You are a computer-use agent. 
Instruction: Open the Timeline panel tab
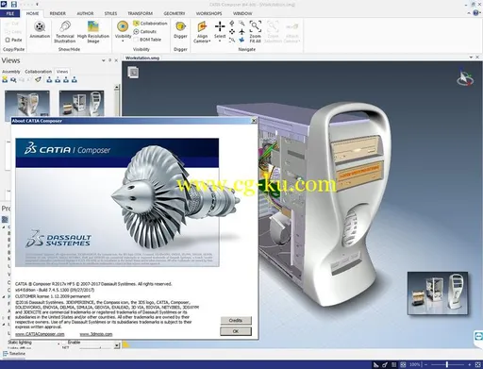coord(14,354)
